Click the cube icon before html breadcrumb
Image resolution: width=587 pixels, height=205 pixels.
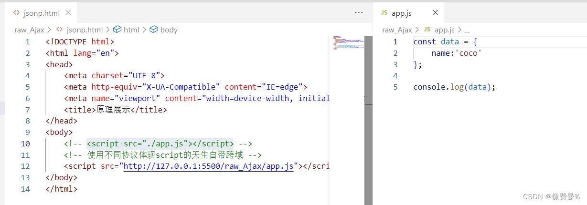[x=117, y=30]
